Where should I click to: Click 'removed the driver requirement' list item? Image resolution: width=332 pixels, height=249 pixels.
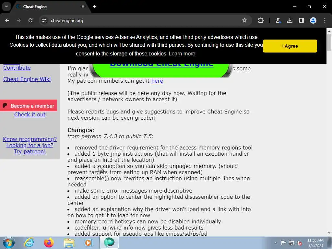[x=163, y=148]
